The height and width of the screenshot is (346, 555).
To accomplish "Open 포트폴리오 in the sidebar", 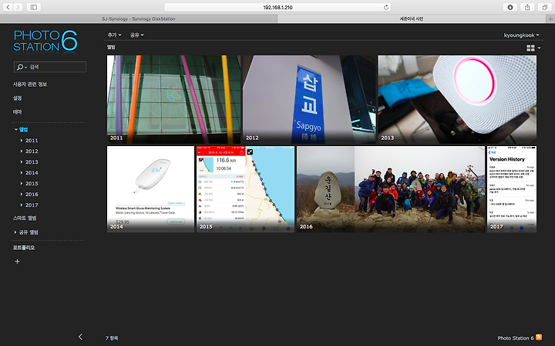I will pos(24,248).
